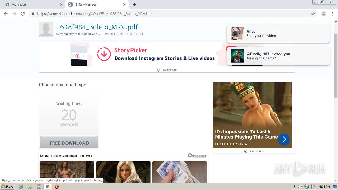Open Chrome three-dot menu
This screenshot has width=338, height=190.
pyautogui.click(x=332, y=14)
